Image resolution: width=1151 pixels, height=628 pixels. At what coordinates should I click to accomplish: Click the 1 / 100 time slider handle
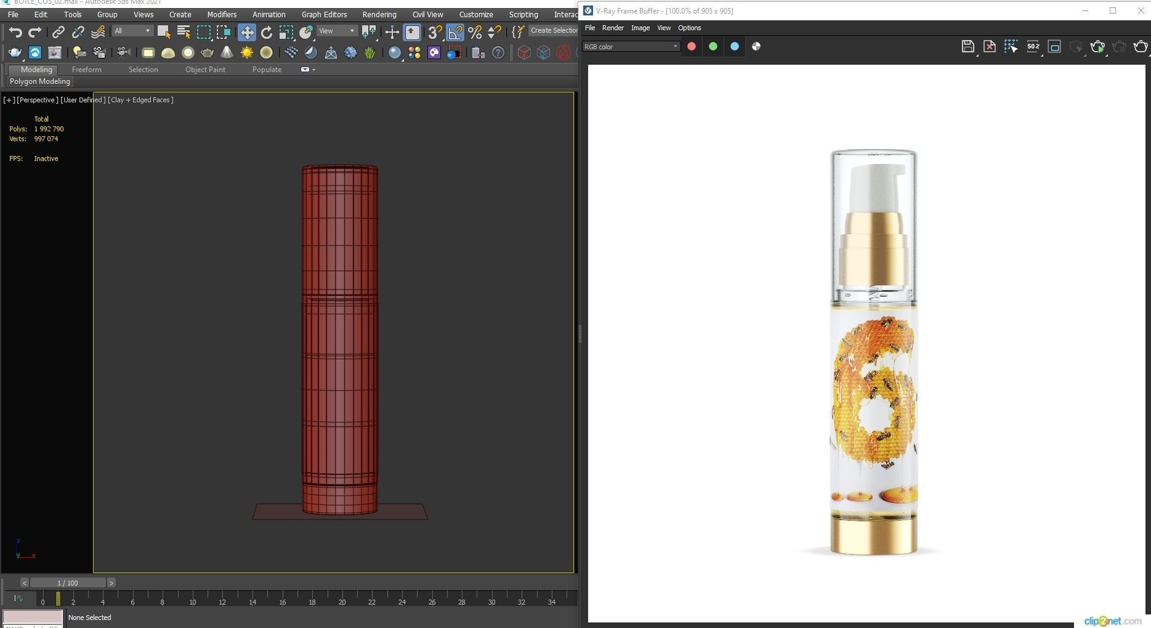(x=68, y=583)
